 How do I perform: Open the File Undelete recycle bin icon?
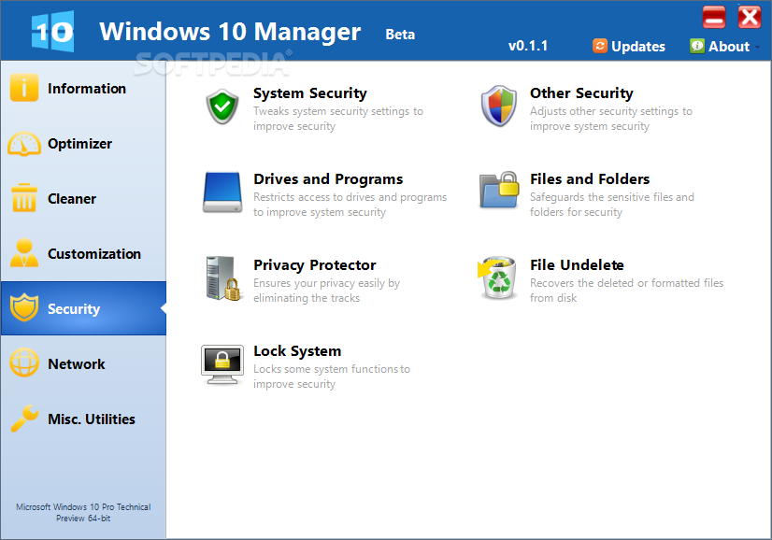pos(498,278)
